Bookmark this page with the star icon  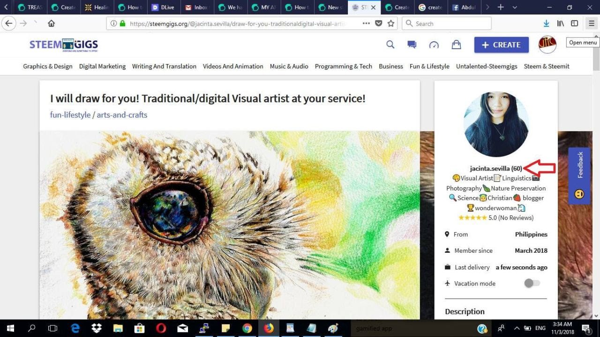[x=391, y=23]
